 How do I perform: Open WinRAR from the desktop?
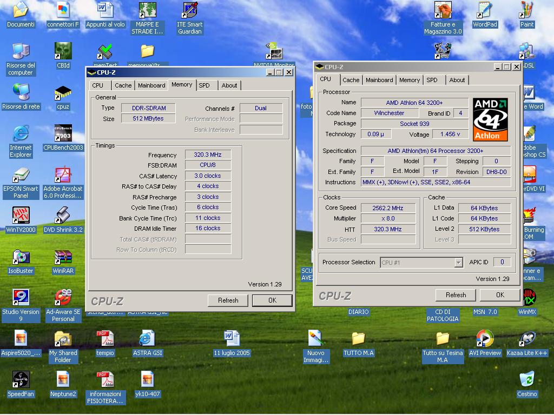tap(63, 257)
